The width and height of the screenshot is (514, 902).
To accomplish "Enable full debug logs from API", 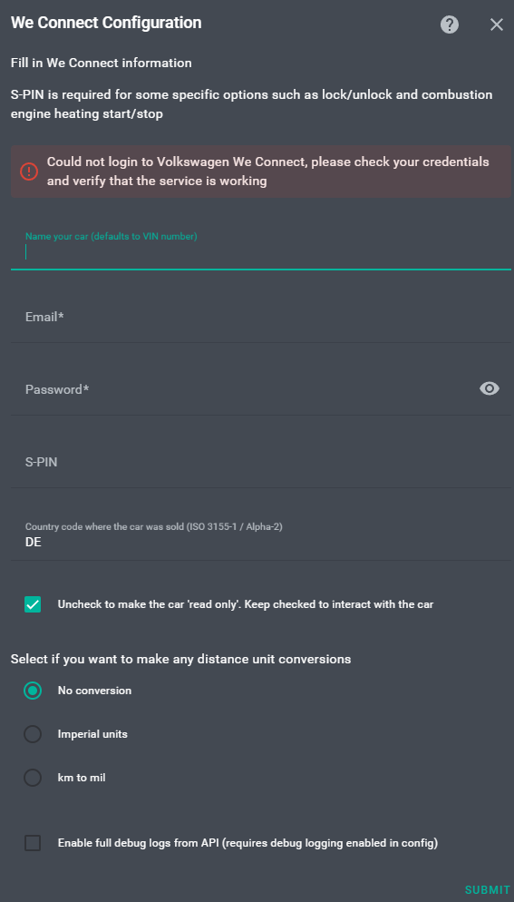I will [33, 843].
